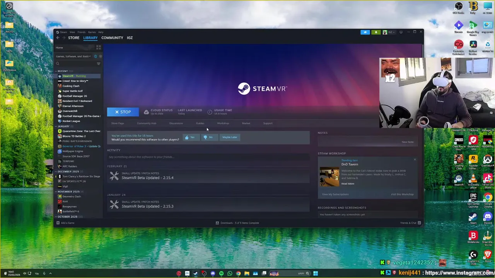Image resolution: width=495 pixels, height=278 pixels.
Task: Create a New Note
Action: 407,142
